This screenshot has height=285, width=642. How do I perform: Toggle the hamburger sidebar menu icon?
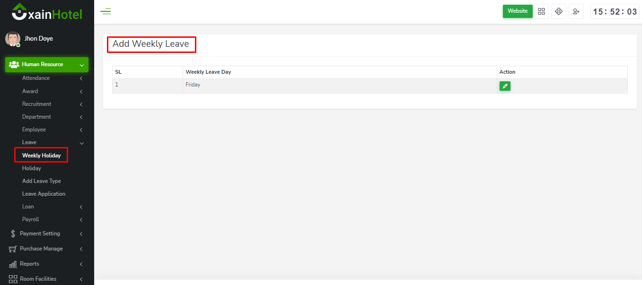click(106, 11)
